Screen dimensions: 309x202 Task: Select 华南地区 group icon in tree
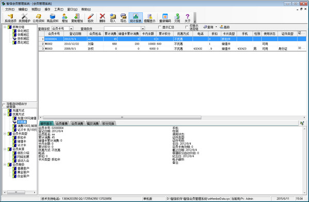pyautogui.click(x=14, y=35)
